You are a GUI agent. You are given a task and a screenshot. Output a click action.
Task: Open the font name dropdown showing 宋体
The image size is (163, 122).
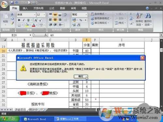click(35, 15)
